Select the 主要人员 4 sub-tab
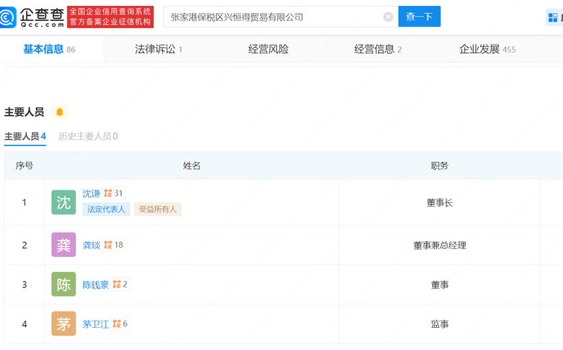 (25, 136)
